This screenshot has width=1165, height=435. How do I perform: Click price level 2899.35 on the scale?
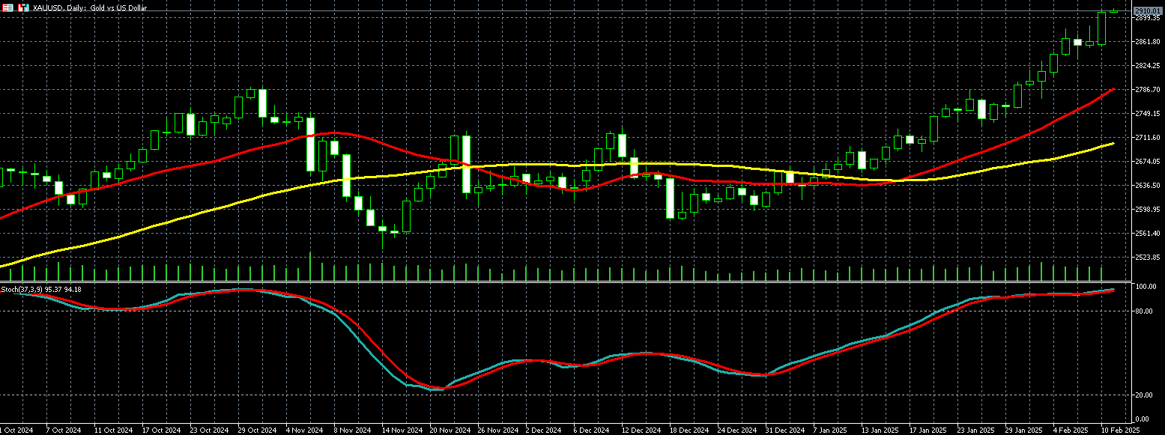[1147, 18]
